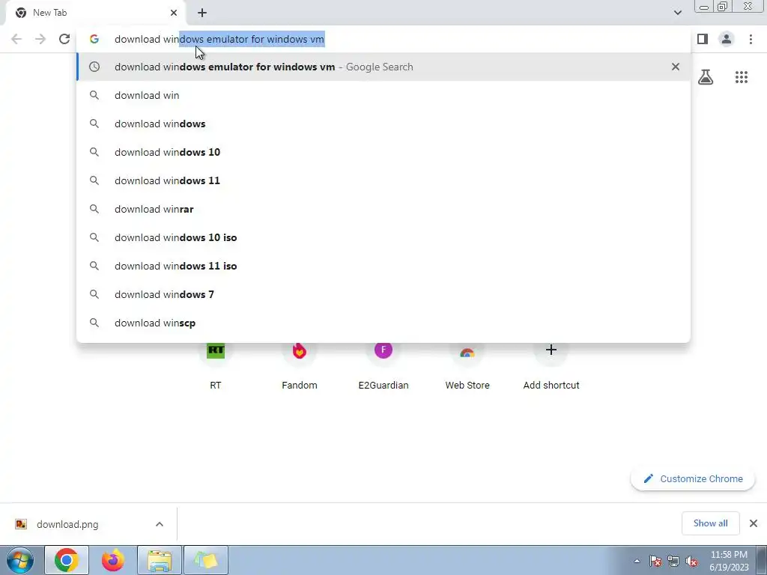
Task: Open the taskbar clock and date
Action: pos(729,561)
